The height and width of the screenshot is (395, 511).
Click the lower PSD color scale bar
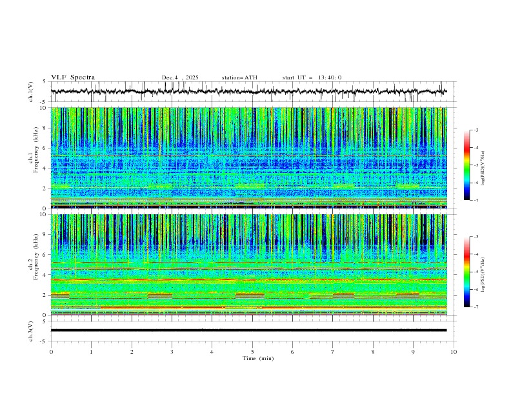466,272
